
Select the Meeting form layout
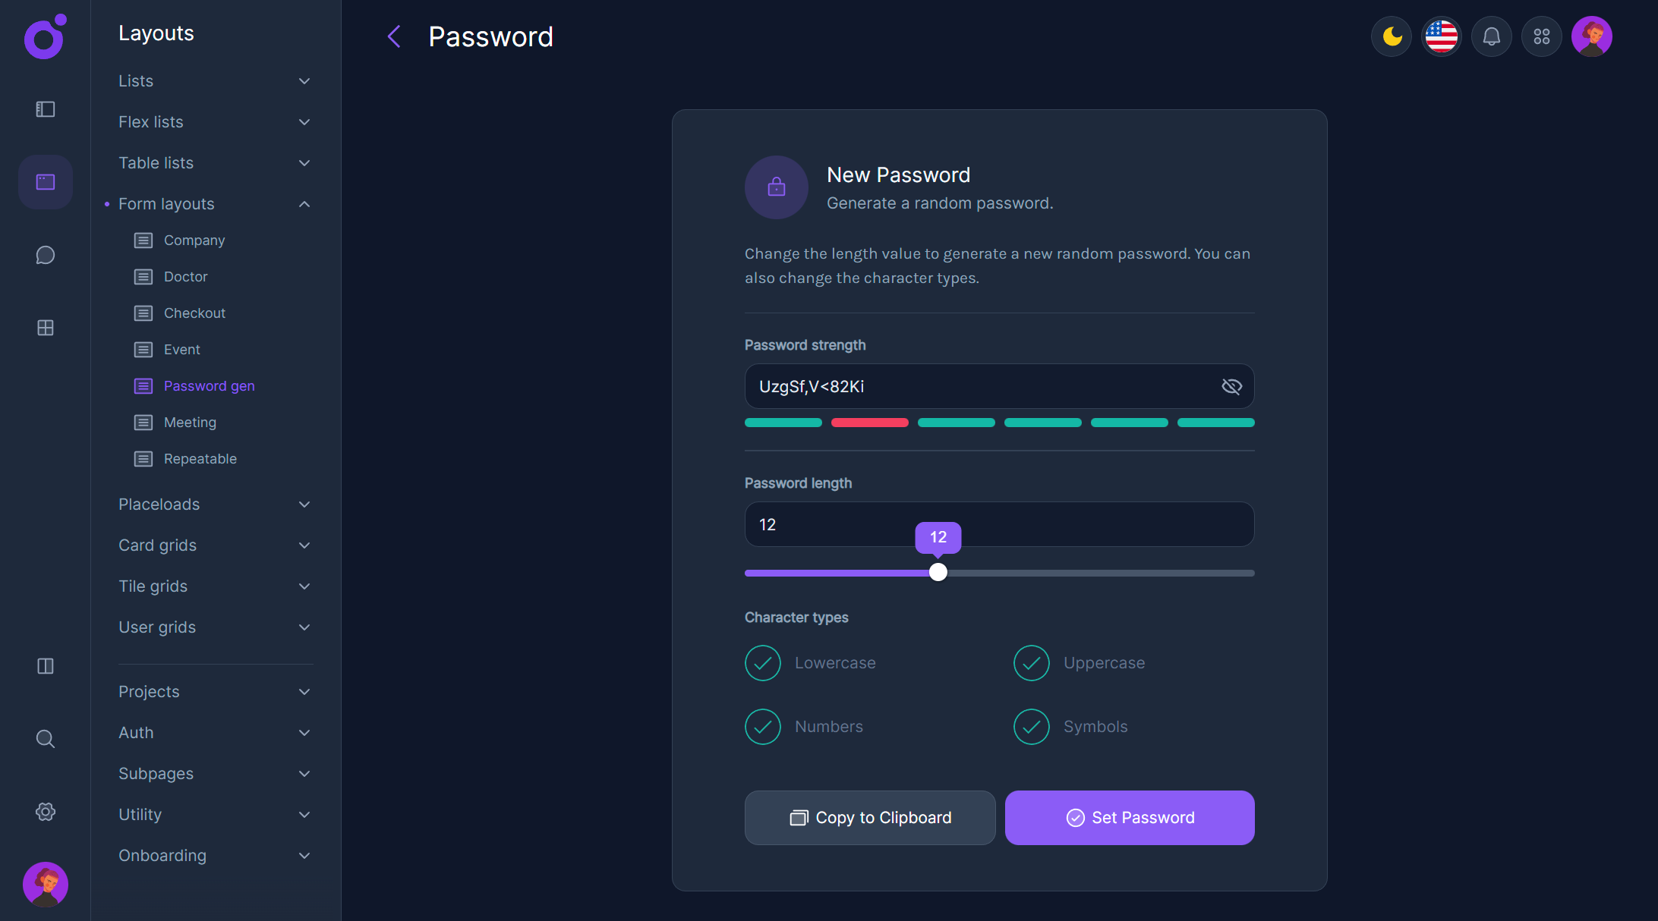coord(190,423)
